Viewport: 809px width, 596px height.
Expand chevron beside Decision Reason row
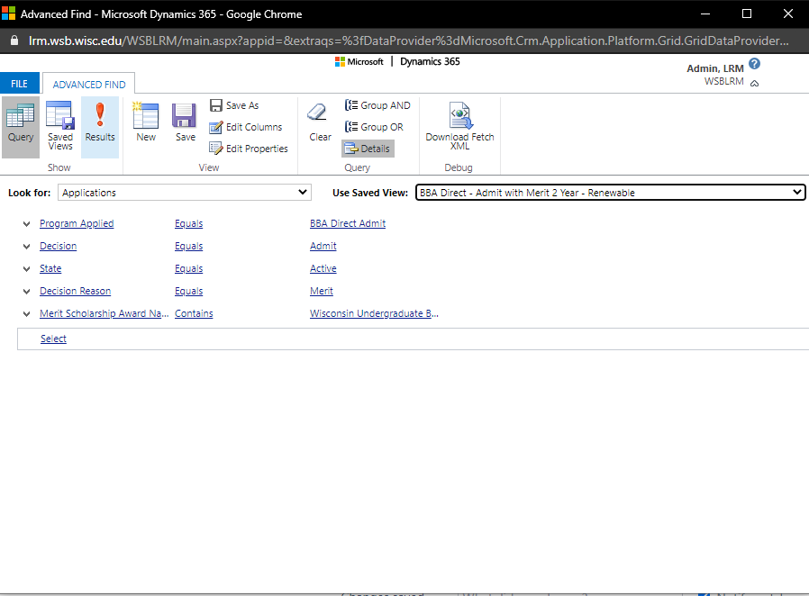27,292
